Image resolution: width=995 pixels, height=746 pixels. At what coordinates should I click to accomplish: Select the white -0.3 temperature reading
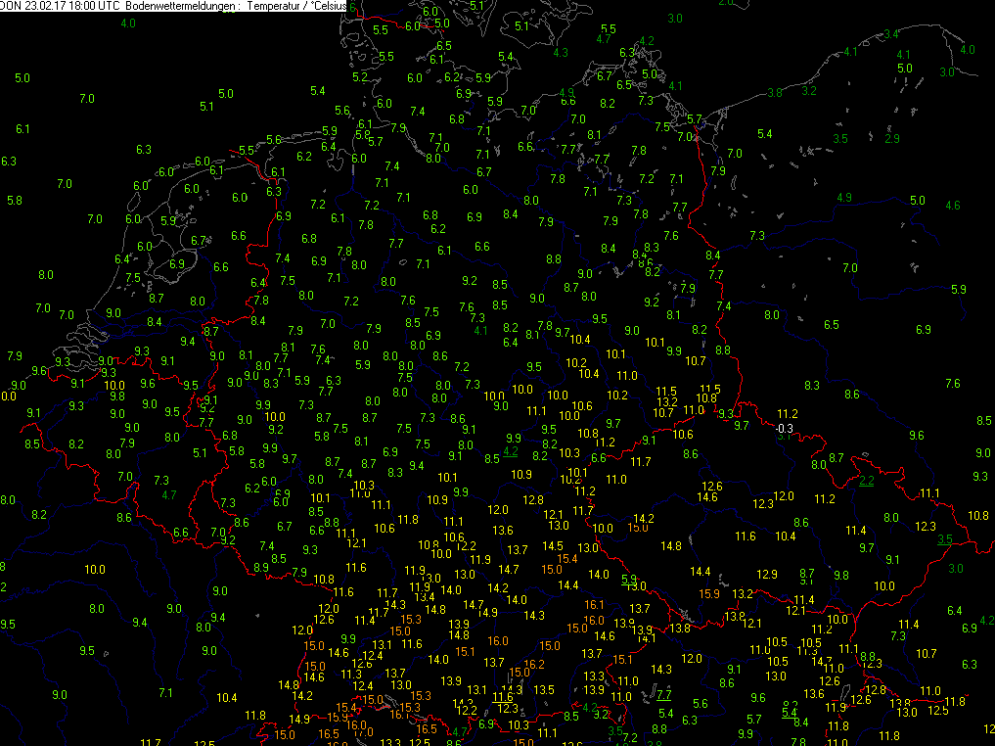(x=784, y=429)
